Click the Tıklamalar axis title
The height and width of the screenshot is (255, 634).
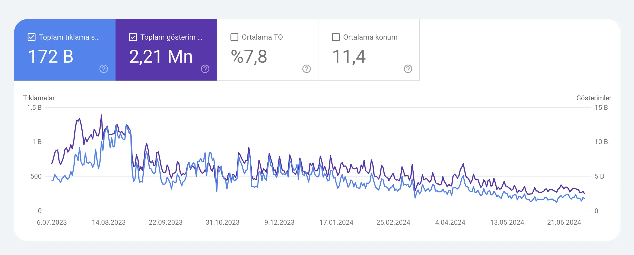coord(39,98)
